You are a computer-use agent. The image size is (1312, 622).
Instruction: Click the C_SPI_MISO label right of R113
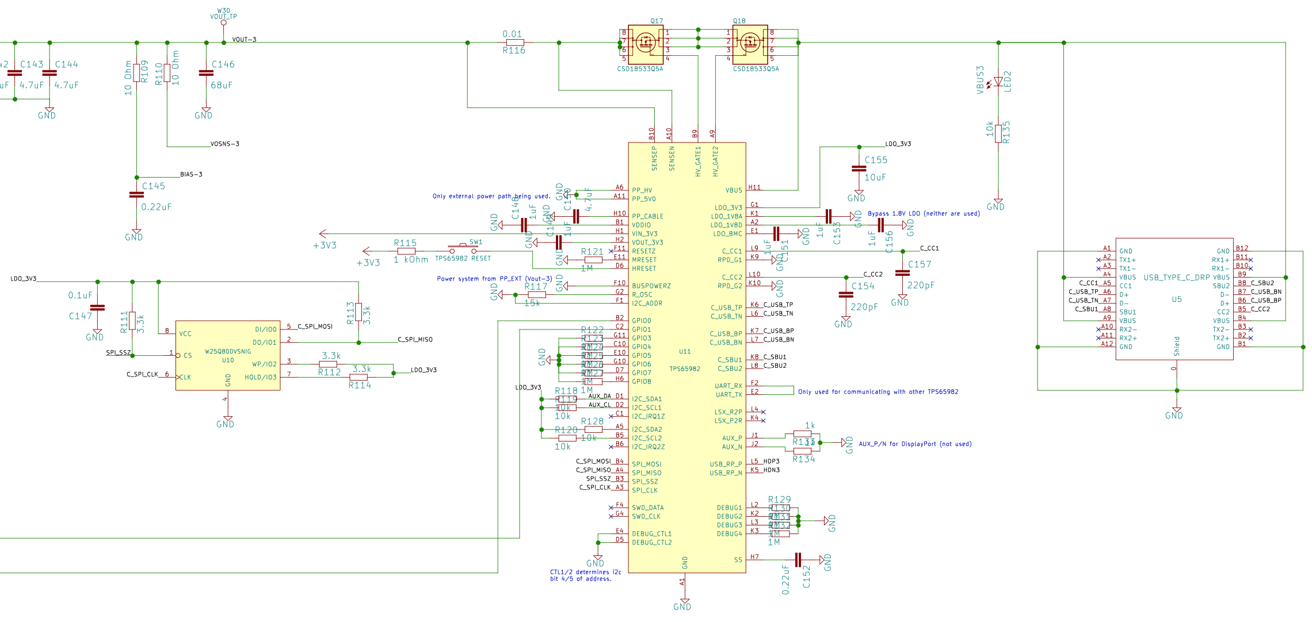tap(415, 340)
